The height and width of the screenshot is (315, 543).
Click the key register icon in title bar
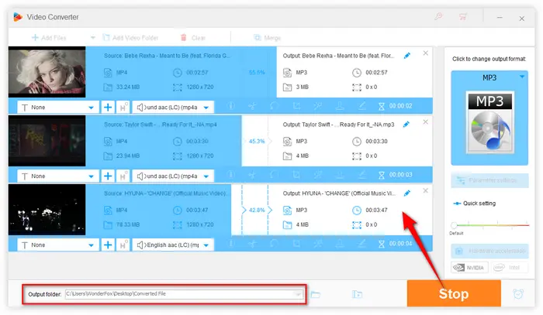pyautogui.click(x=438, y=16)
